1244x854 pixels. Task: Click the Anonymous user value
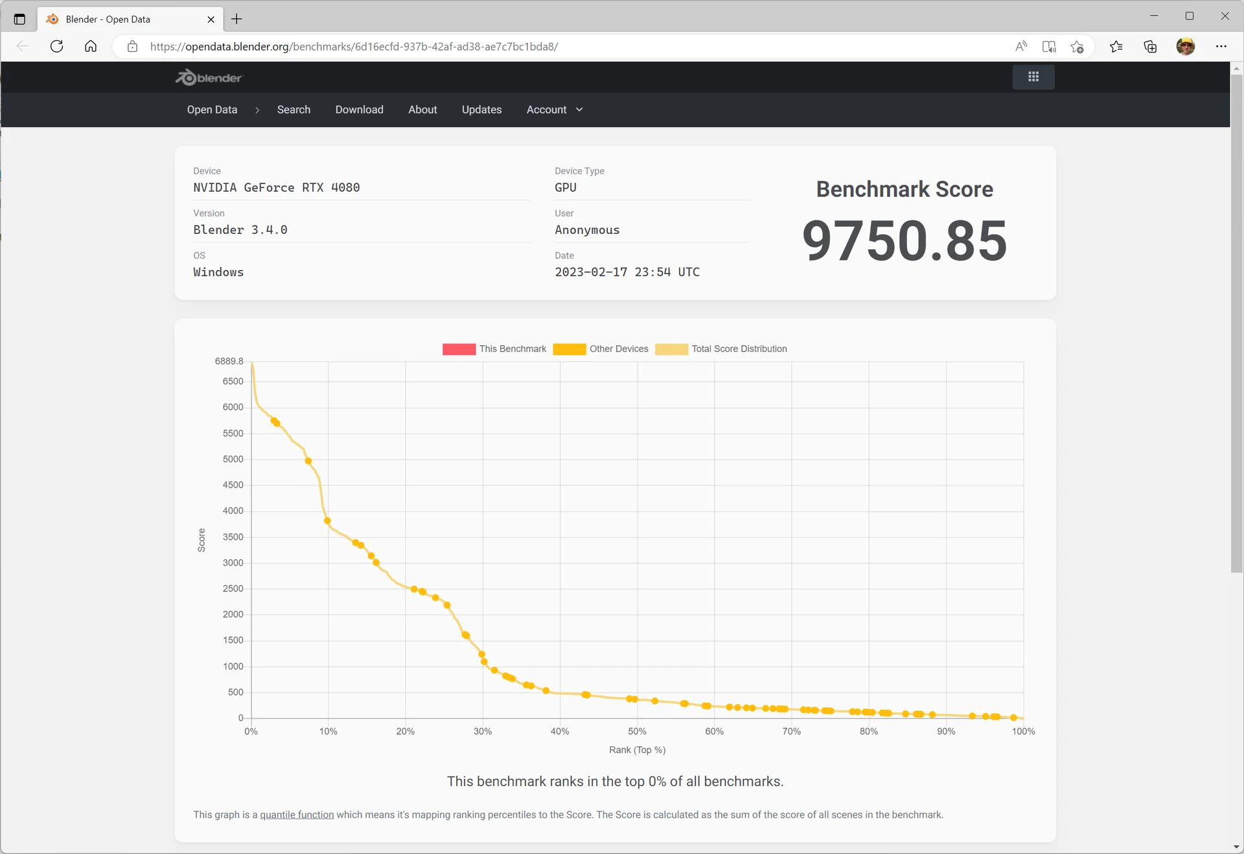click(587, 229)
